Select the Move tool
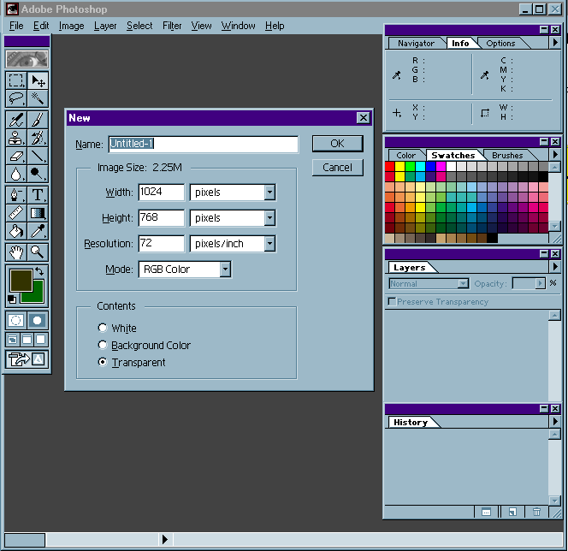The height and width of the screenshot is (551, 568). click(x=38, y=80)
